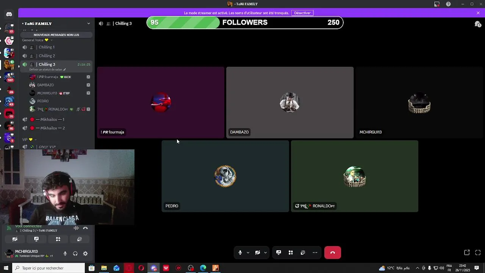Screen dimensions: 485x273
Task: Open noise suppression in voice panel
Action: pyautogui.click(x=76, y=228)
